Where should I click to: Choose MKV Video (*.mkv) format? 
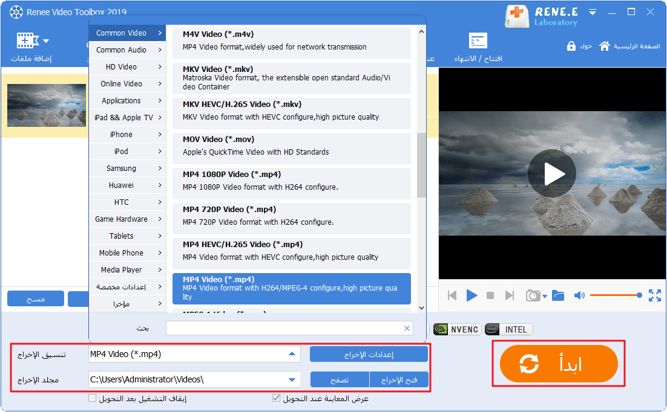tap(291, 78)
